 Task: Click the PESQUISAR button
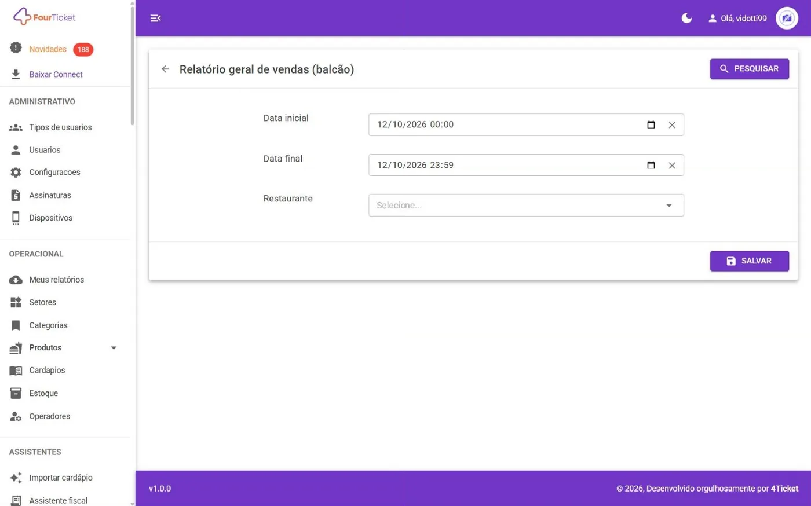[x=750, y=69]
